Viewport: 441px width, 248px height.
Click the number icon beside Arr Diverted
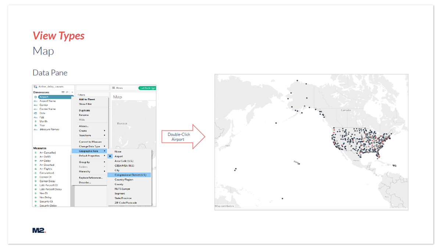click(x=36, y=165)
